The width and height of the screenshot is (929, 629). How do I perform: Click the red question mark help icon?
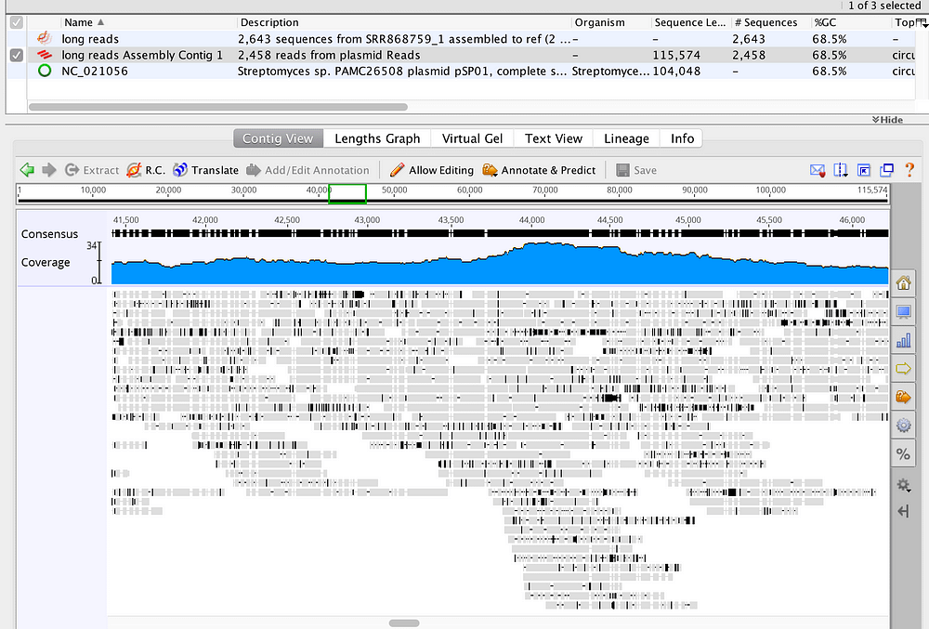click(x=909, y=170)
